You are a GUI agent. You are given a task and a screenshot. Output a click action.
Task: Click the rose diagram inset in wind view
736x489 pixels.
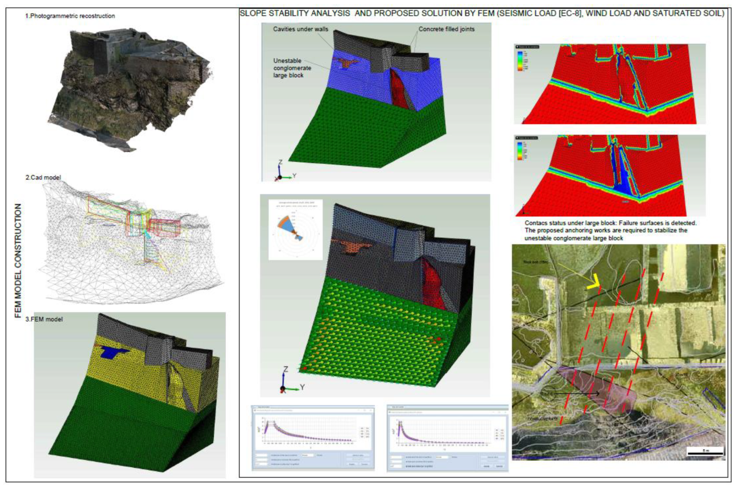coord(295,230)
